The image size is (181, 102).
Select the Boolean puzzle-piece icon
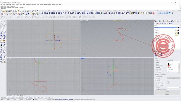(x=102, y=13)
